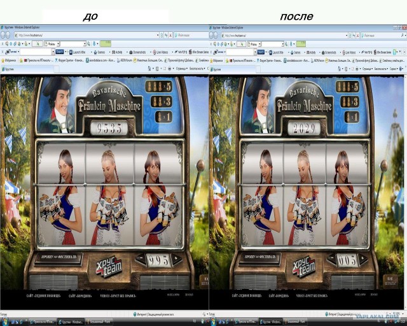Decrease bet with minus arrow, left machine
The image size is (407, 326).
(141, 259)
